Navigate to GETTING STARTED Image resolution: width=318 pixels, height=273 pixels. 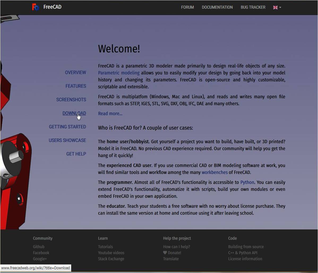click(x=67, y=127)
